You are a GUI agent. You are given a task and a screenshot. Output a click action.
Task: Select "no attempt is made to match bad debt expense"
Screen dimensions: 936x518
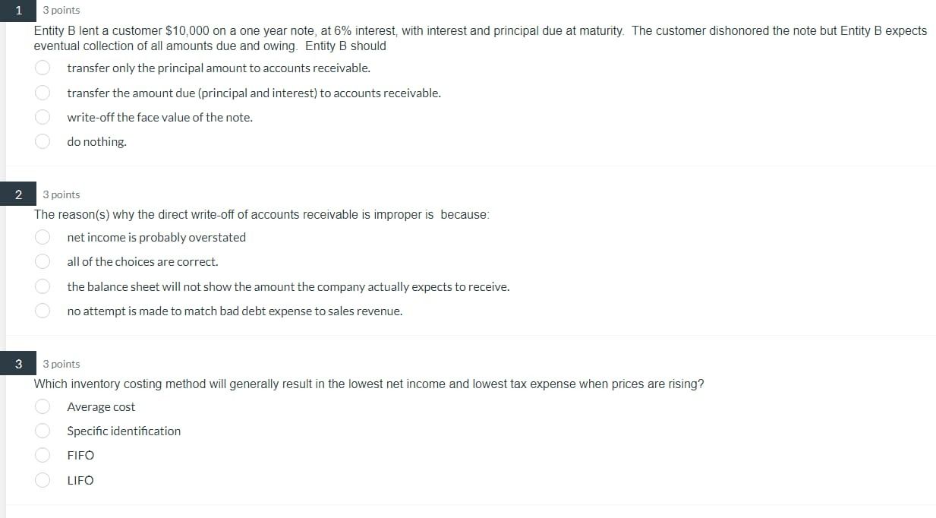[42, 311]
